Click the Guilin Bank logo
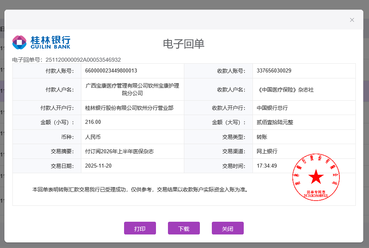This screenshot has width=369, height=248. pyautogui.click(x=41, y=42)
